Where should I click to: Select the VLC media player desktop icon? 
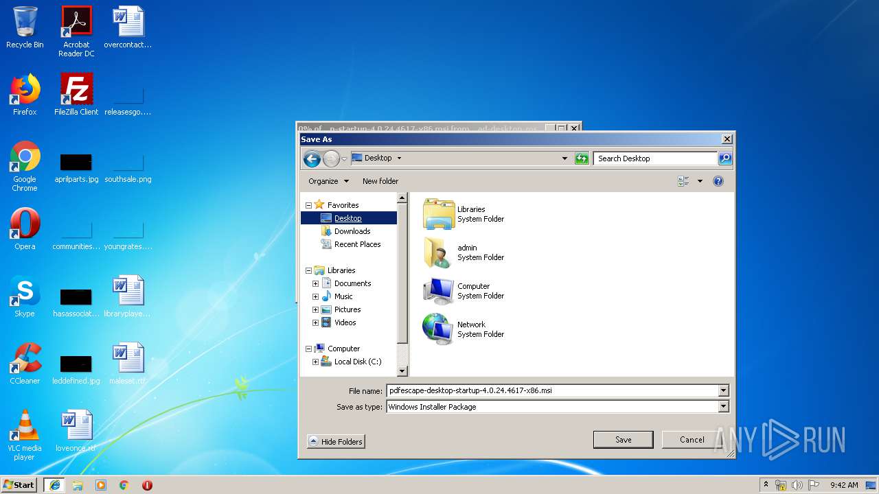25,435
